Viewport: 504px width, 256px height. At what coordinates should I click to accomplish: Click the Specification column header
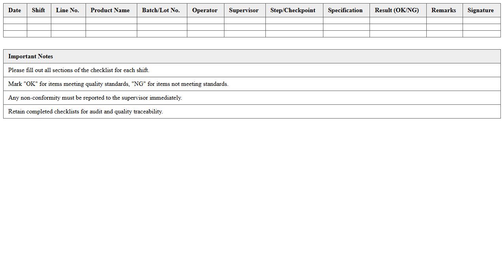click(345, 10)
